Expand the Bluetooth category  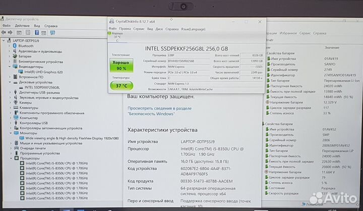(x=10, y=46)
